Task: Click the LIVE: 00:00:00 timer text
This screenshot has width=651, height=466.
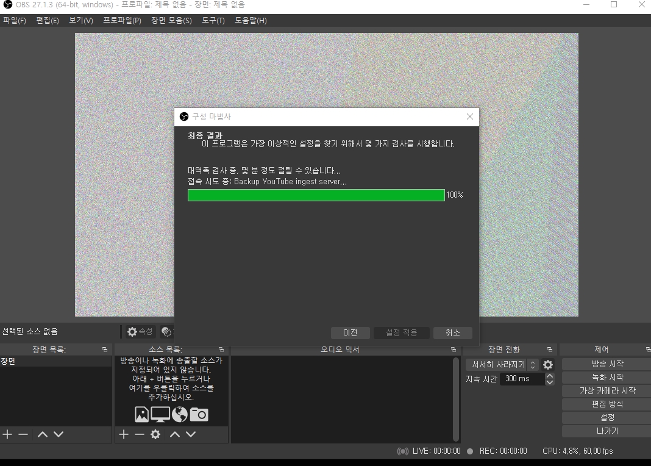Action: [x=436, y=451]
